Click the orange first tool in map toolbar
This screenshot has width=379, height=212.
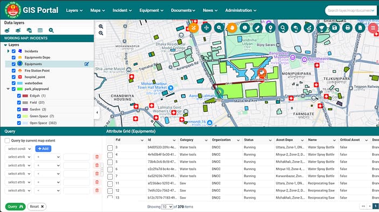(x=193, y=27)
